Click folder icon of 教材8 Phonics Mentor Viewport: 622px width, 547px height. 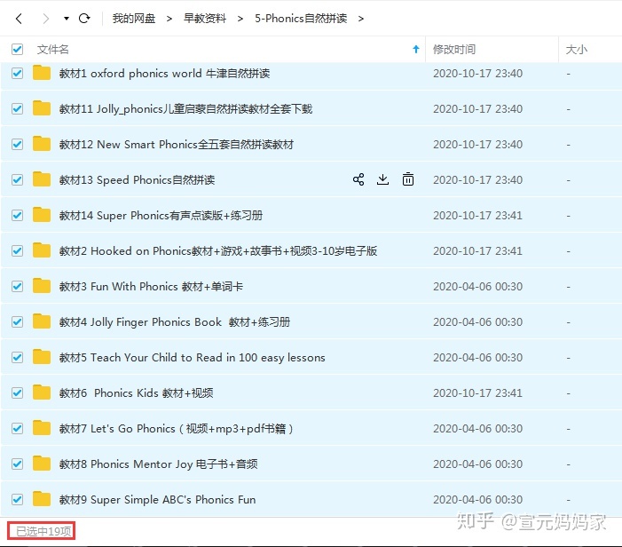click(42, 464)
